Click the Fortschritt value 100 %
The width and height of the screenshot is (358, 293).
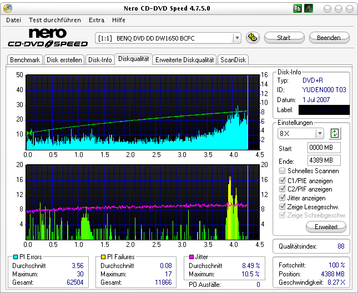pos(337,265)
